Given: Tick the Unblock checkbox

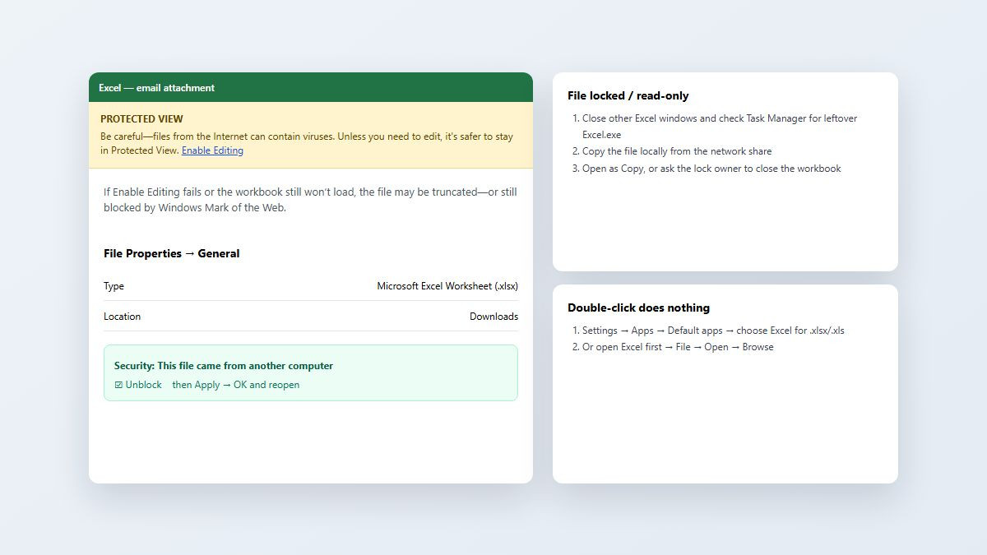Looking at the screenshot, I should [119, 385].
